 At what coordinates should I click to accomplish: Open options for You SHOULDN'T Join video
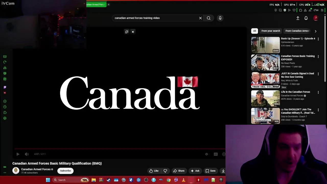tap(318, 110)
